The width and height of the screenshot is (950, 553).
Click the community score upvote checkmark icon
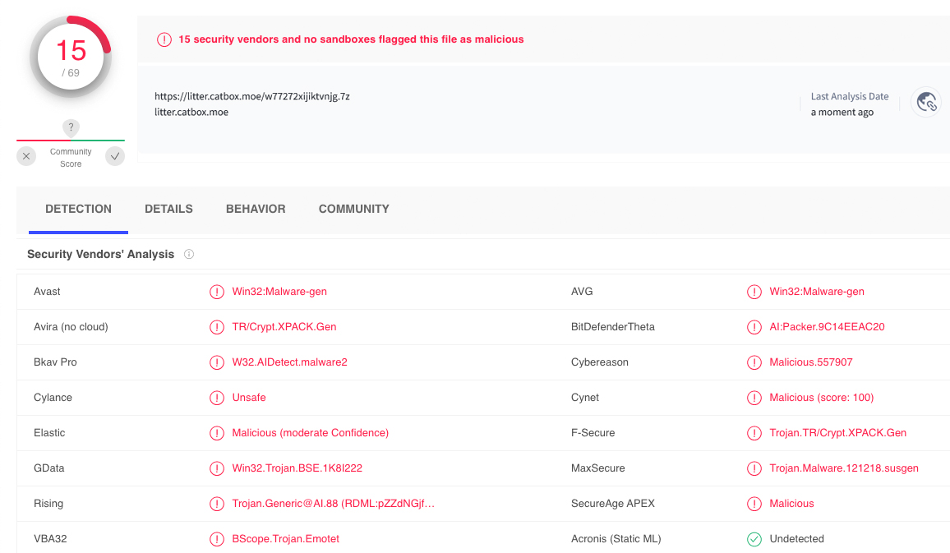click(x=114, y=156)
